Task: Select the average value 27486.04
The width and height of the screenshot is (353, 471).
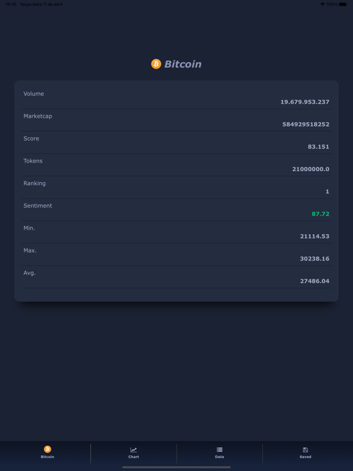Action: pyautogui.click(x=314, y=281)
